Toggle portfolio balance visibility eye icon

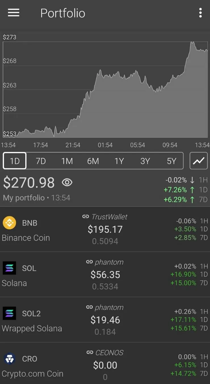pyautogui.click(x=67, y=182)
